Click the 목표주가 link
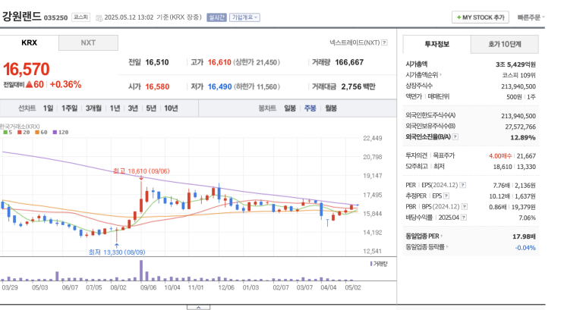Viewport: 564px width, 310px height. coord(444,155)
